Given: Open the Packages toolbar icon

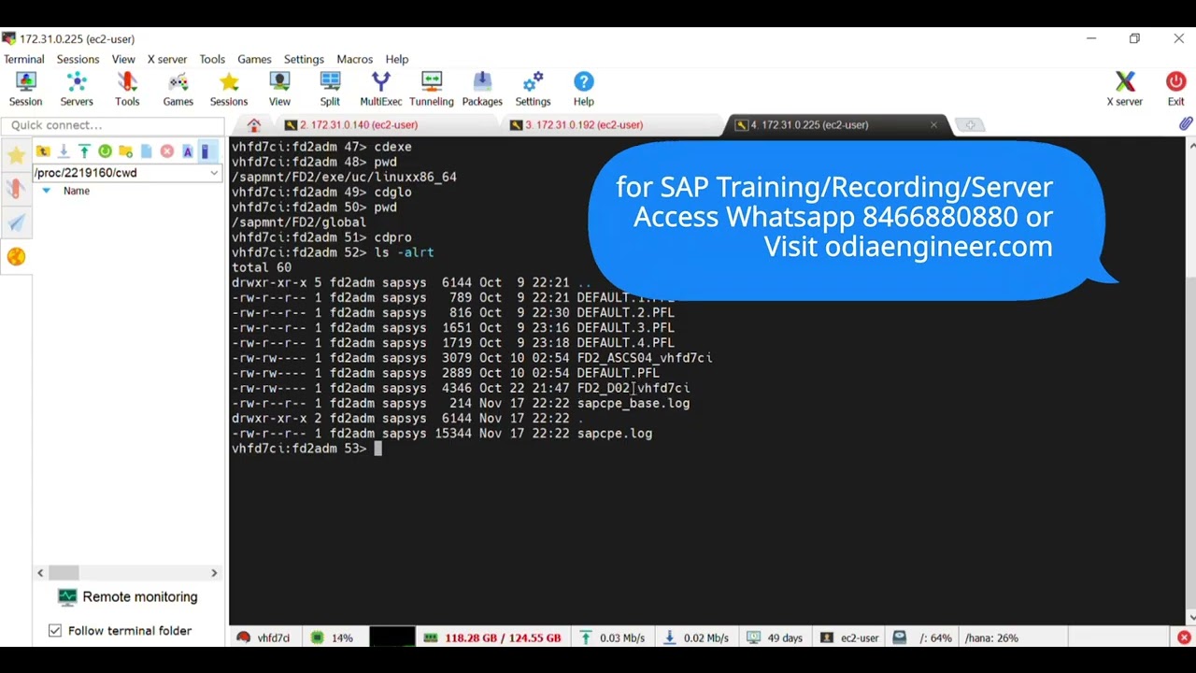Looking at the screenshot, I should tap(482, 90).
